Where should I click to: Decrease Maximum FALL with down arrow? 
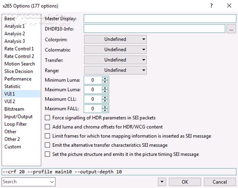coord(105,110)
